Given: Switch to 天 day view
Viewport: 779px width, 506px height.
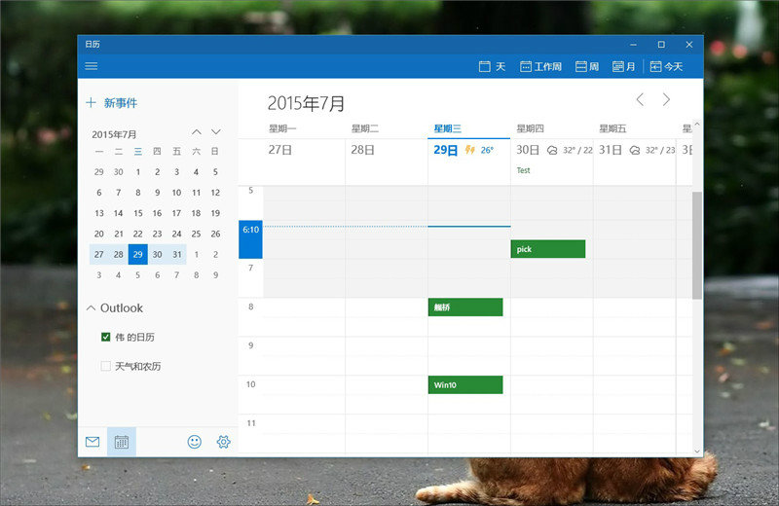Looking at the screenshot, I should tap(492, 66).
